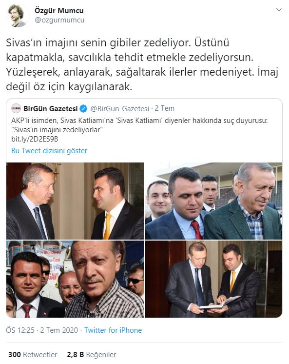View the bottom-right book-reading photo
The height and width of the screenshot is (364, 289).
tap(213, 279)
